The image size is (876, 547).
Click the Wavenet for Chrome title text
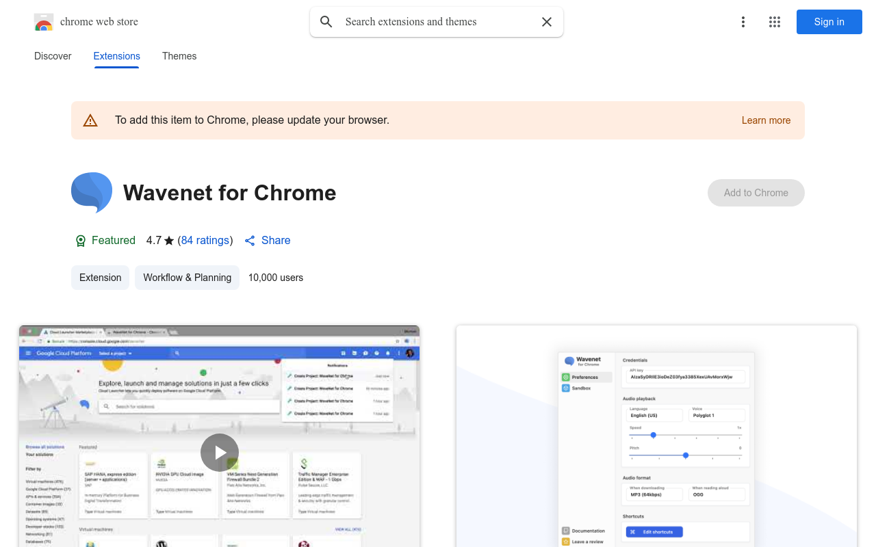[x=230, y=193]
